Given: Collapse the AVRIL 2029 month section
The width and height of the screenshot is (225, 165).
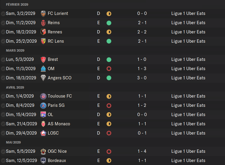Looking at the screenshot, I should pos(15,87).
